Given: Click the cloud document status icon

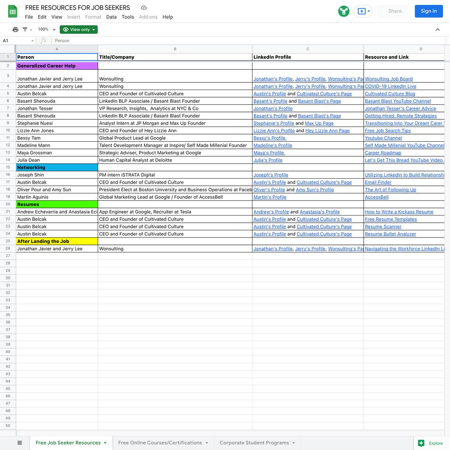Looking at the screenshot, I should click(x=144, y=8).
